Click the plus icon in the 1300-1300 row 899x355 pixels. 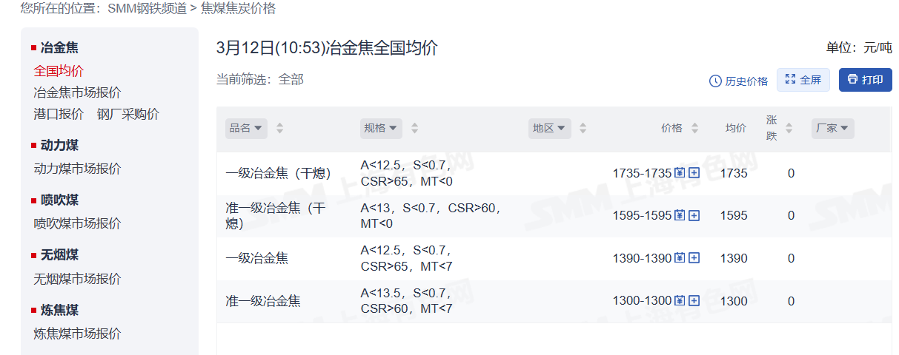tap(694, 301)
